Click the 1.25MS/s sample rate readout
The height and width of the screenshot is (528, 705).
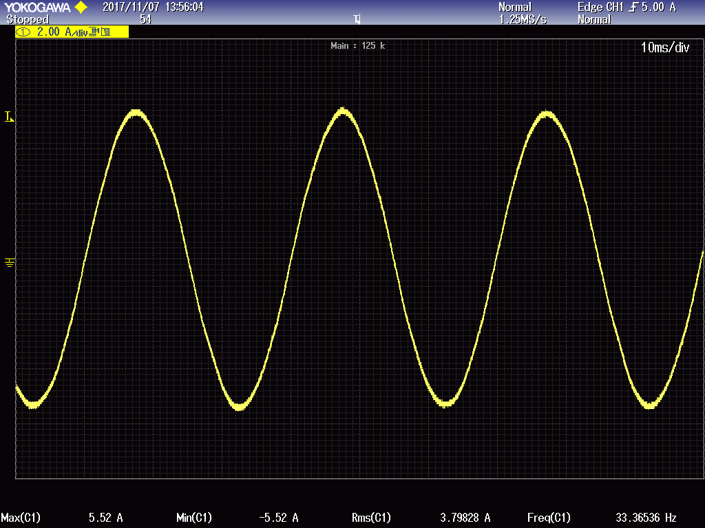523,19
